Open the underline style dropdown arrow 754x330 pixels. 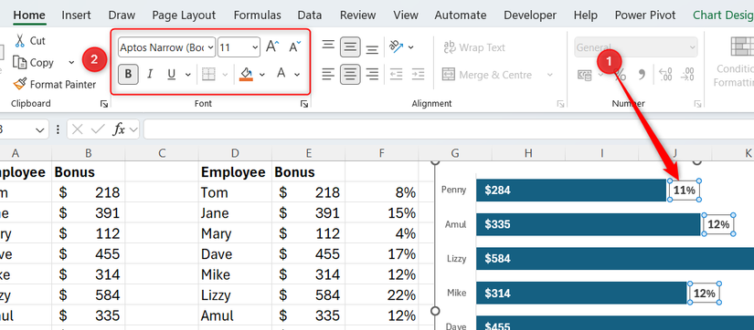(187, 75)
